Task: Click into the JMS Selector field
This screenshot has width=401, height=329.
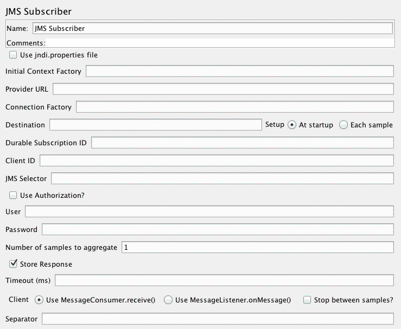Action: coord(221,178)
